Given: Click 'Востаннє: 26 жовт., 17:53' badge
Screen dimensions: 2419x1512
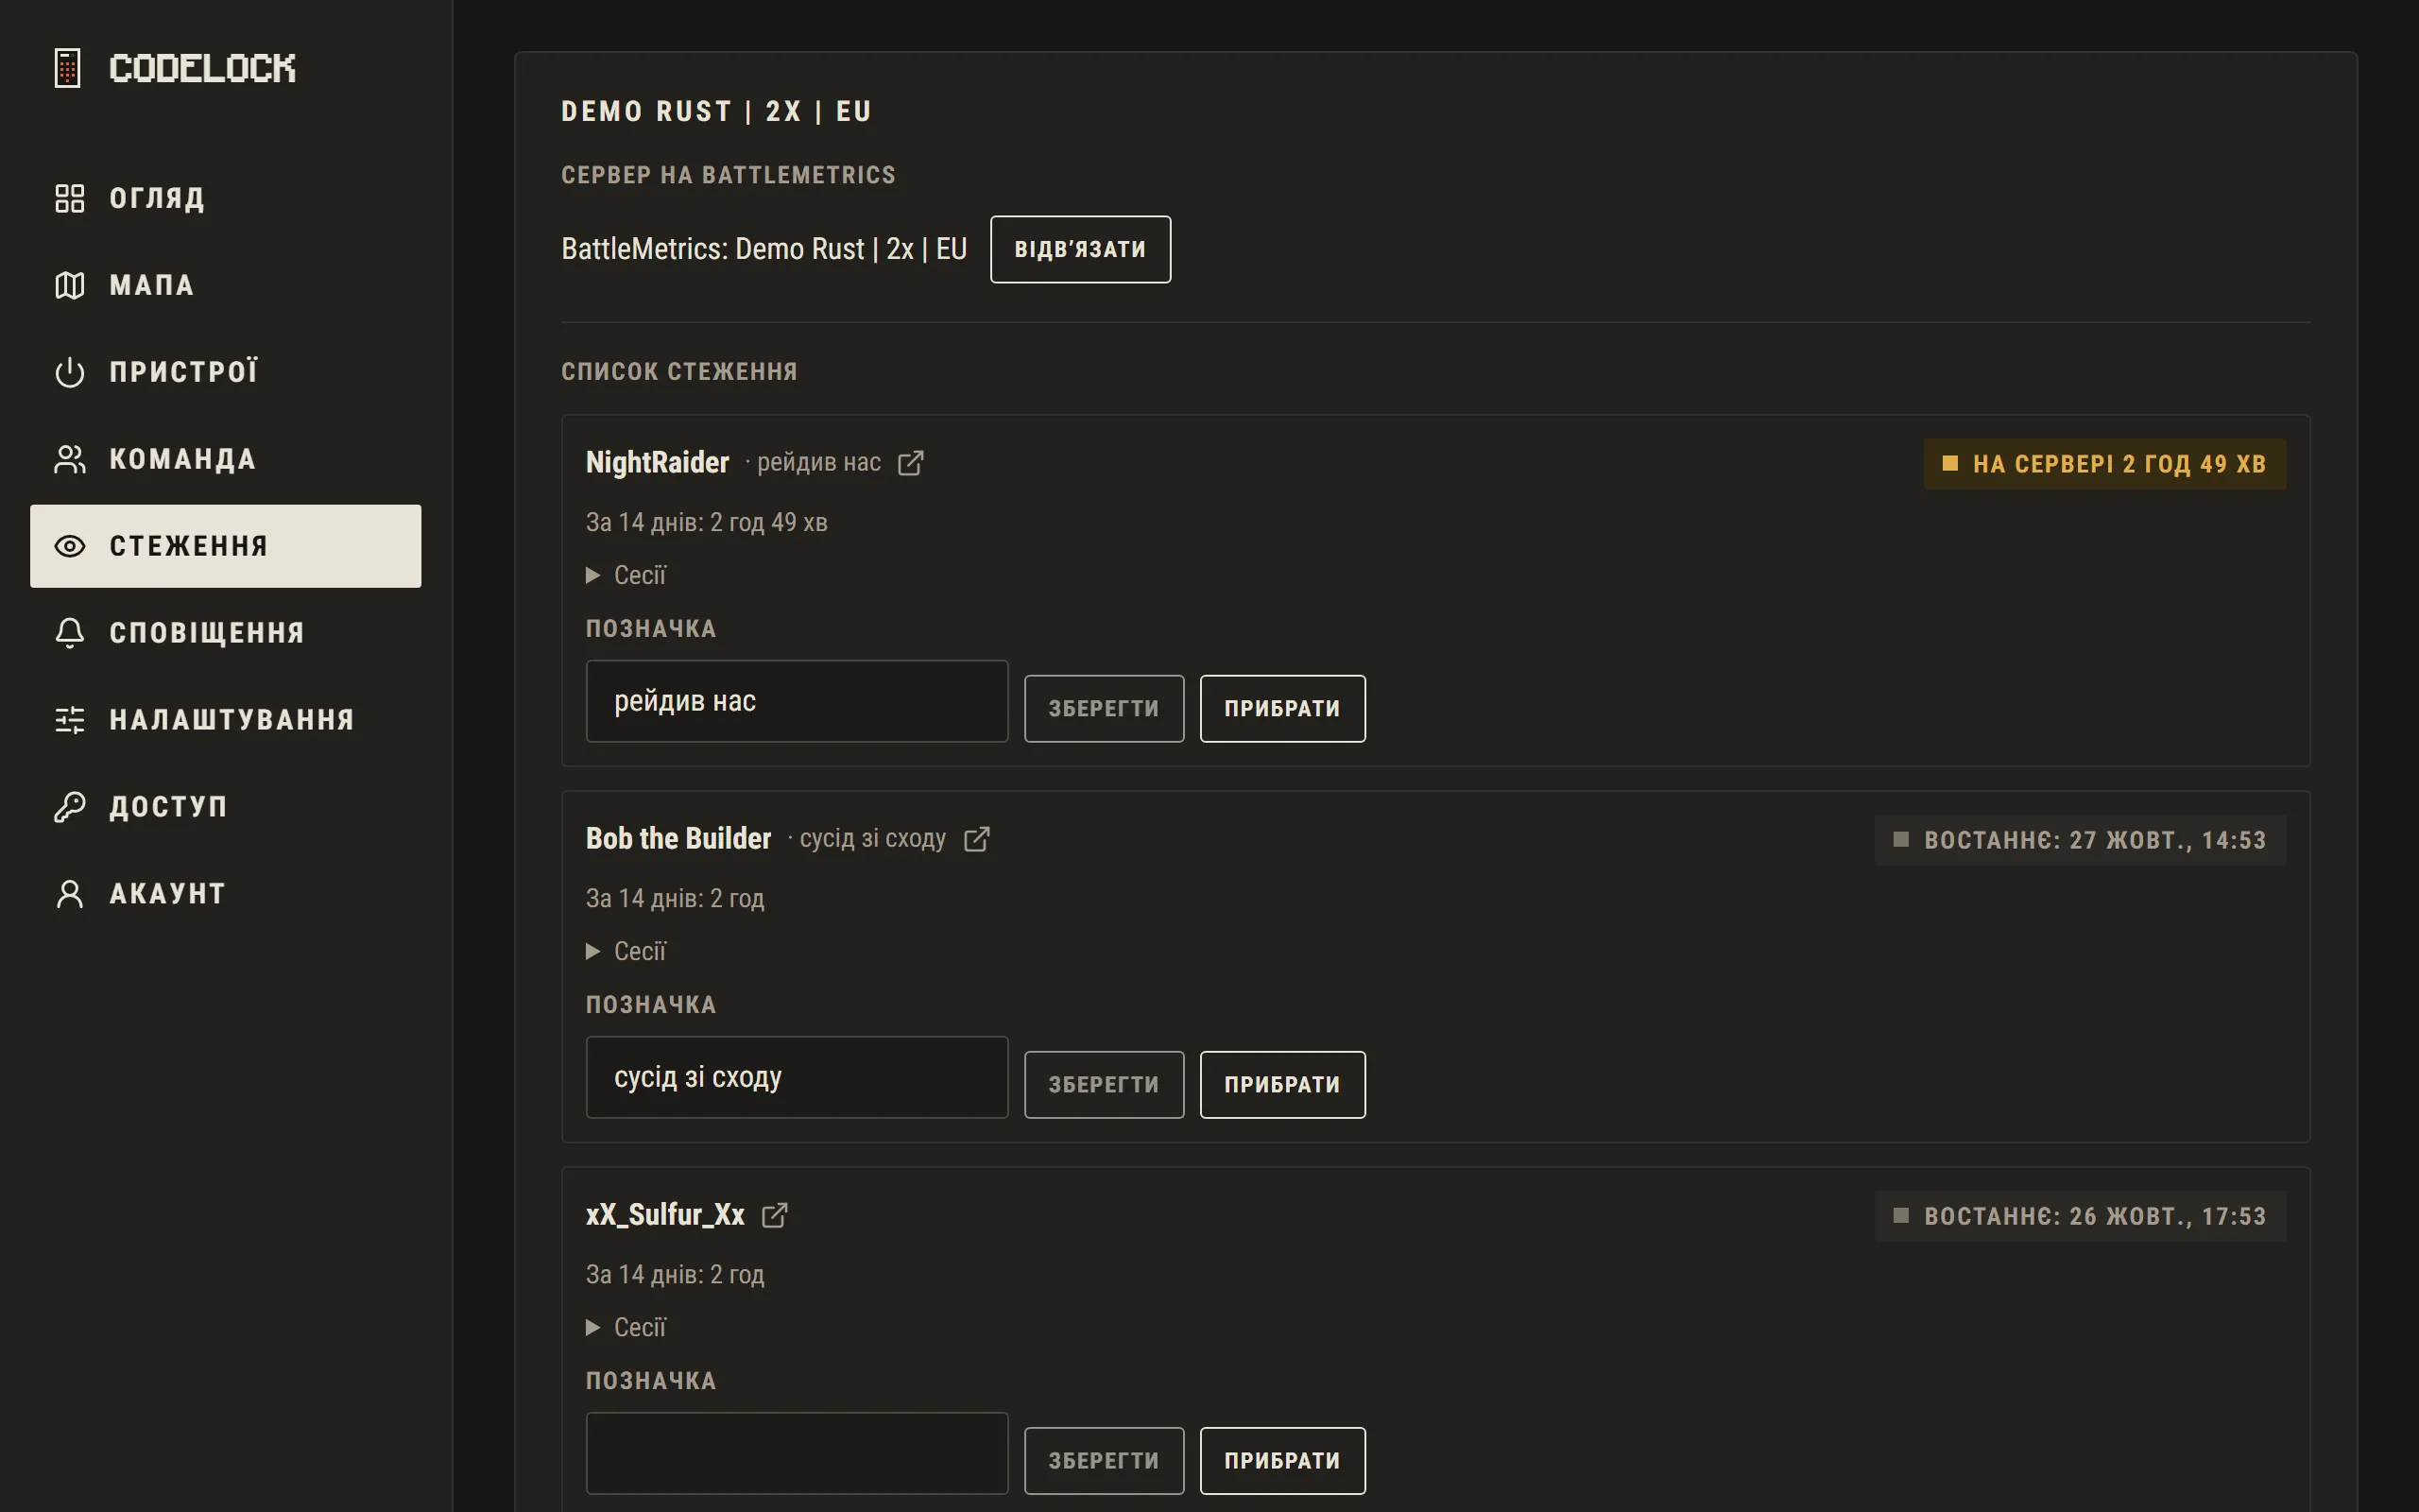Looking at the screenshot, I should tap(2080, 1216).
